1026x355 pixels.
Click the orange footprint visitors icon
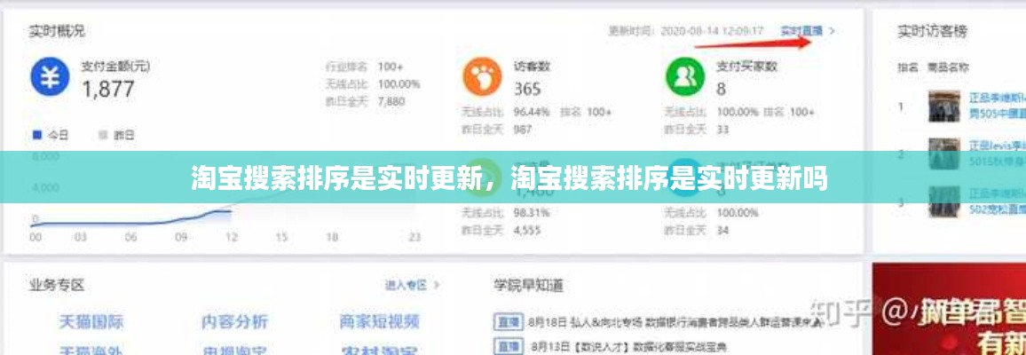tap(481, 76)
